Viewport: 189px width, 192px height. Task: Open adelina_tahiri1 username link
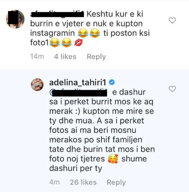click(78, 83)
